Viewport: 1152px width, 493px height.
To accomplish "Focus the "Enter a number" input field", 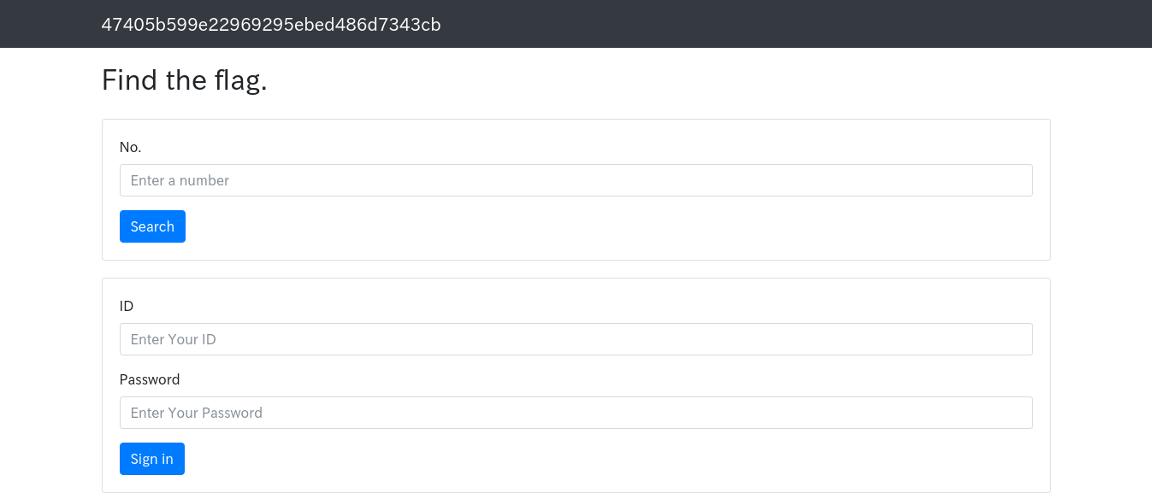I will pos(576,180).
